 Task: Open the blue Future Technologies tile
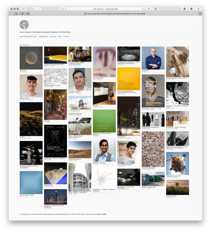click(x=31, y=183)
